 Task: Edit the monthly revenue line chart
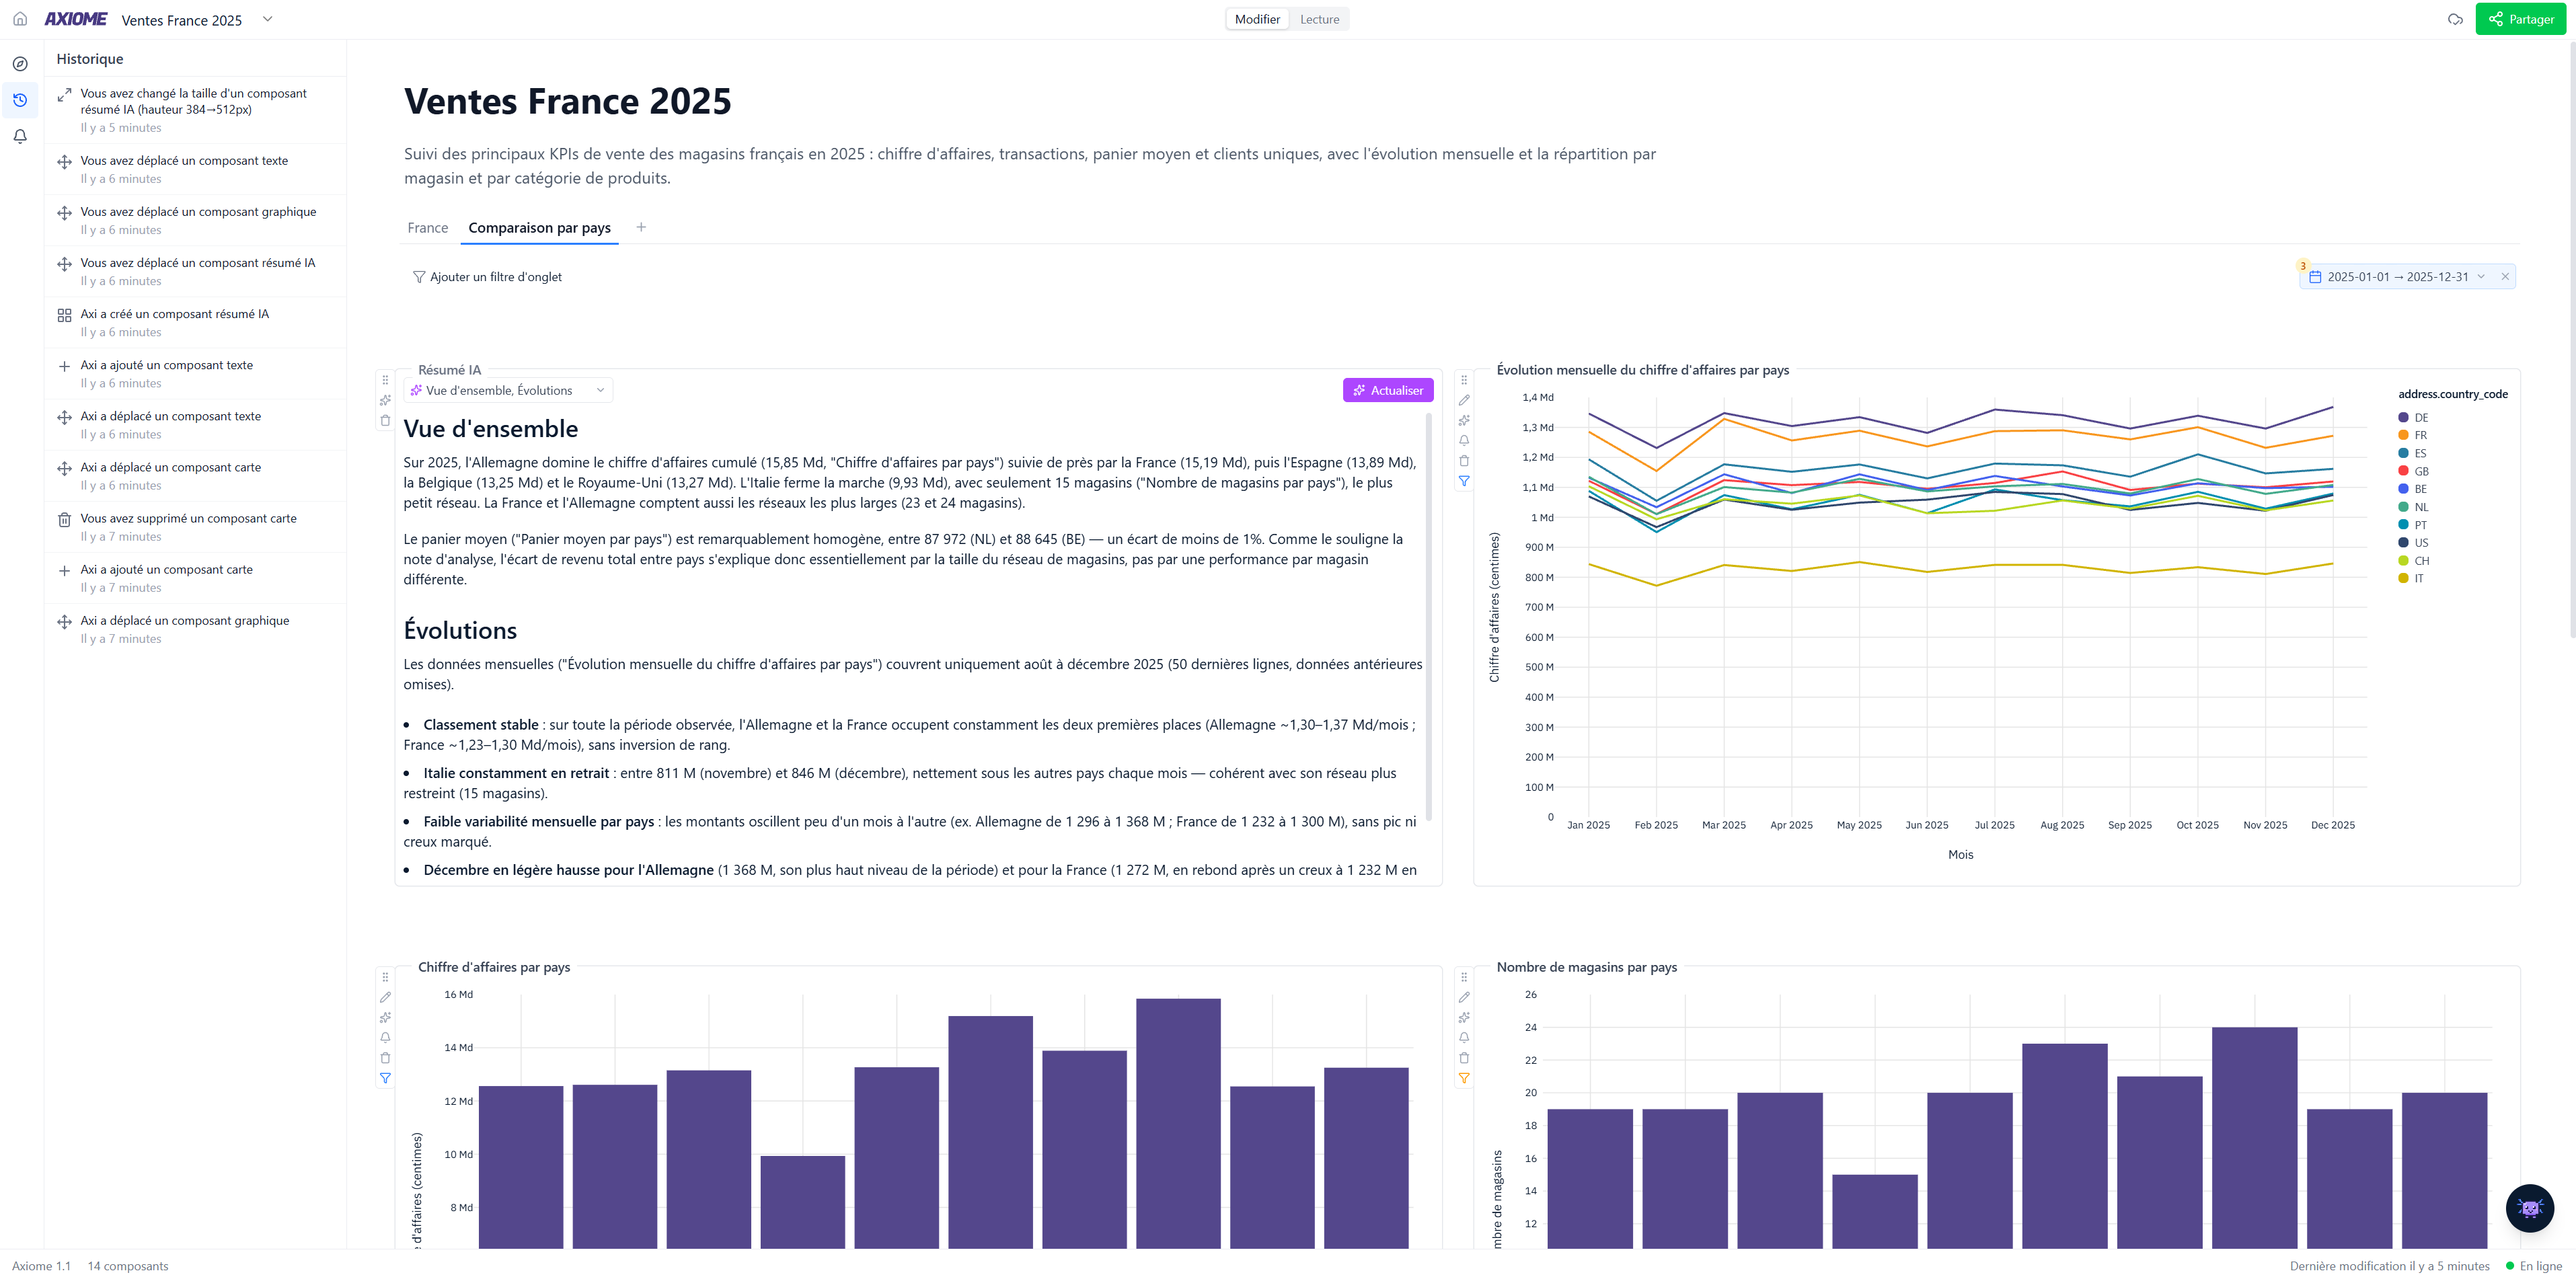click(x=1464, y=400)
